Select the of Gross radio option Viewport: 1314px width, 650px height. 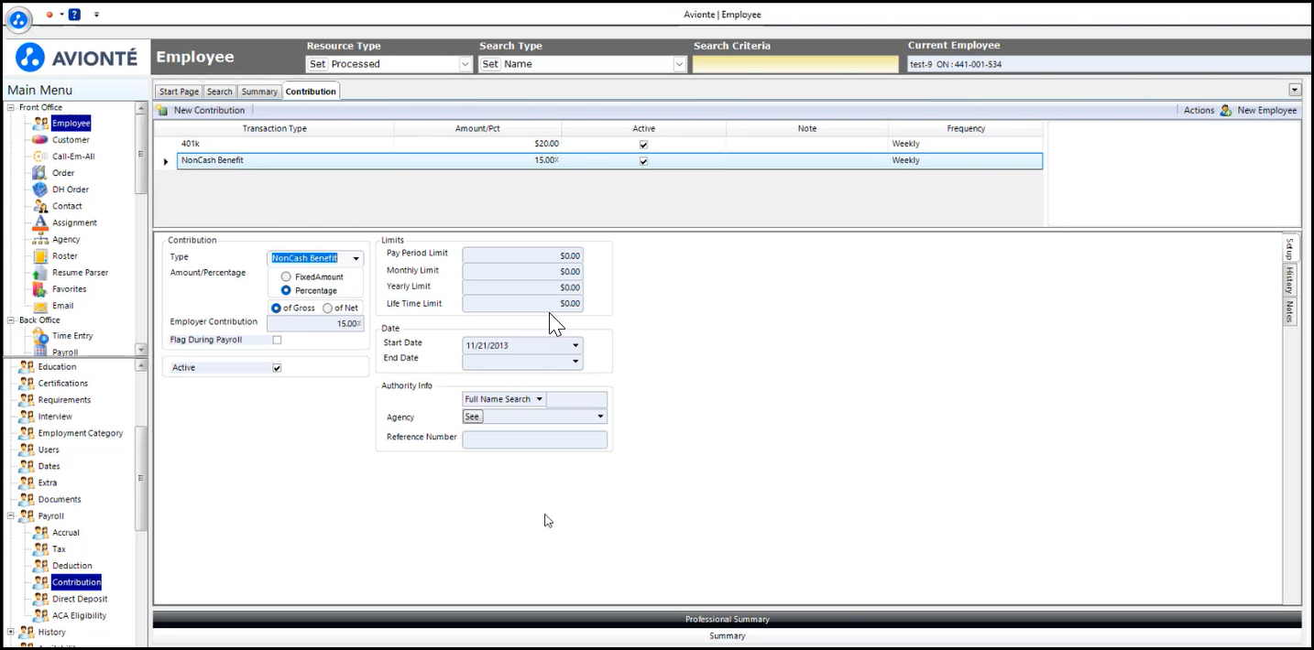tap(277, 308)
